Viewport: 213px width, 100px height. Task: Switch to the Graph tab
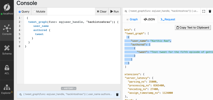click(x=132, y=19)
